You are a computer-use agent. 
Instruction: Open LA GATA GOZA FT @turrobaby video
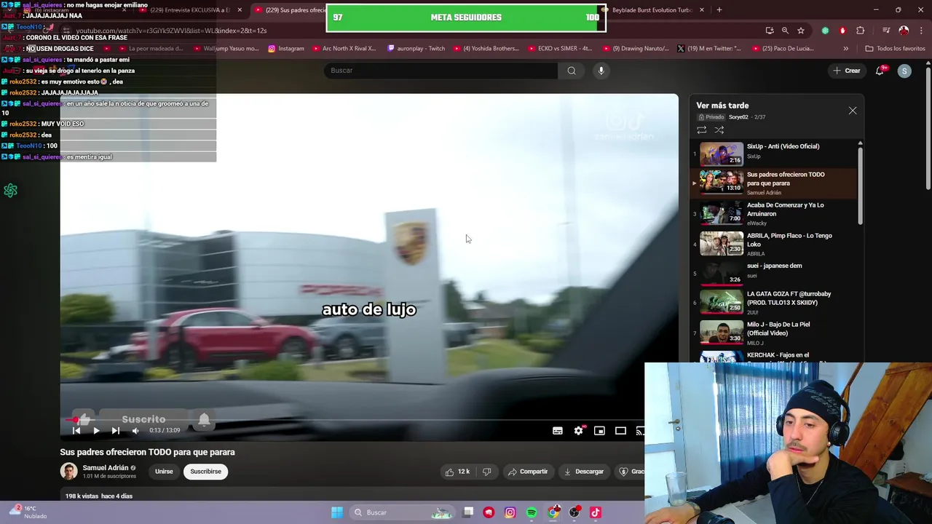click(777, 303)
